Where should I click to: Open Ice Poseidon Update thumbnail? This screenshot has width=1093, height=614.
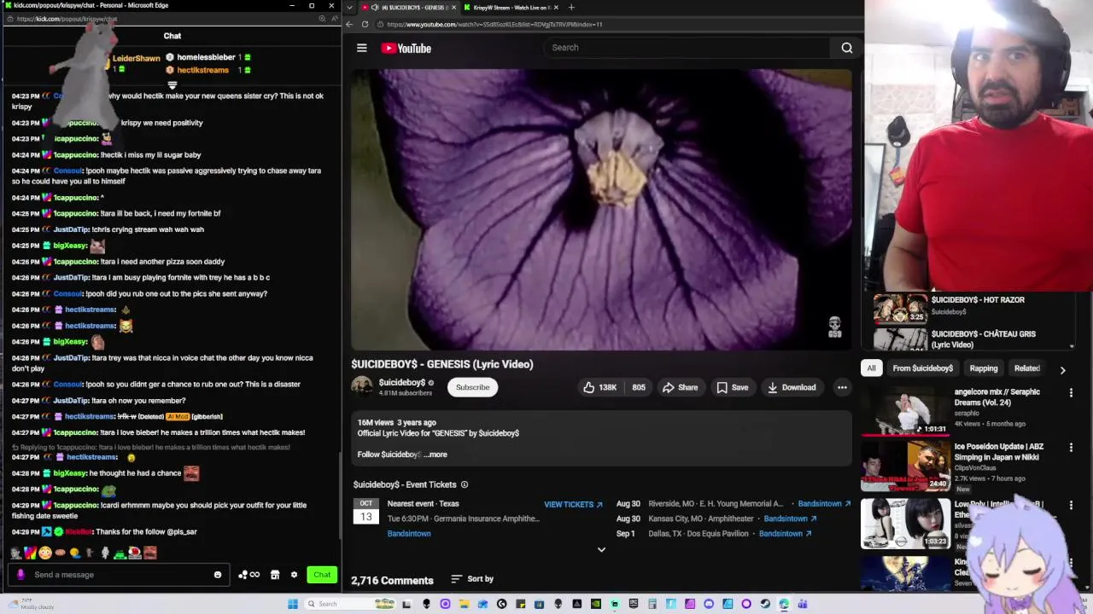click(x=905, y=466)
